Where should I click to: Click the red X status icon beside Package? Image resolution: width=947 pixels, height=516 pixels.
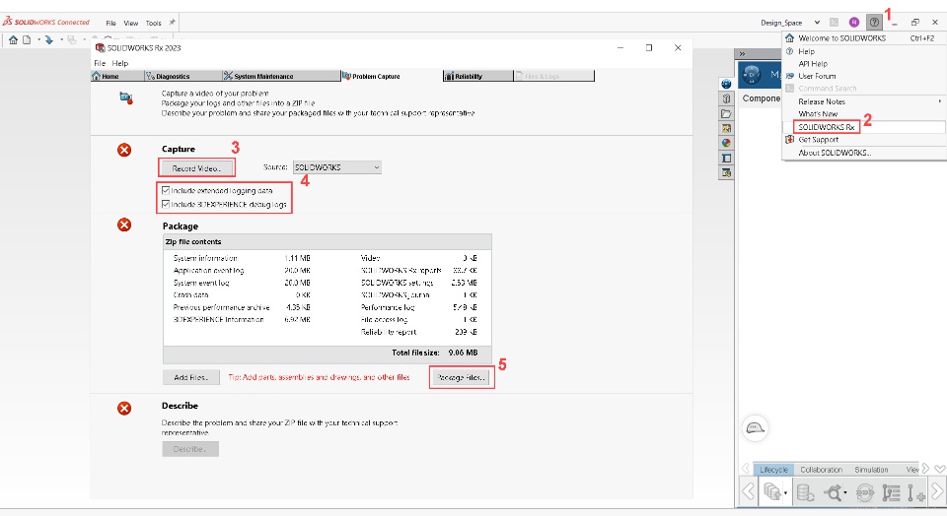124,225
